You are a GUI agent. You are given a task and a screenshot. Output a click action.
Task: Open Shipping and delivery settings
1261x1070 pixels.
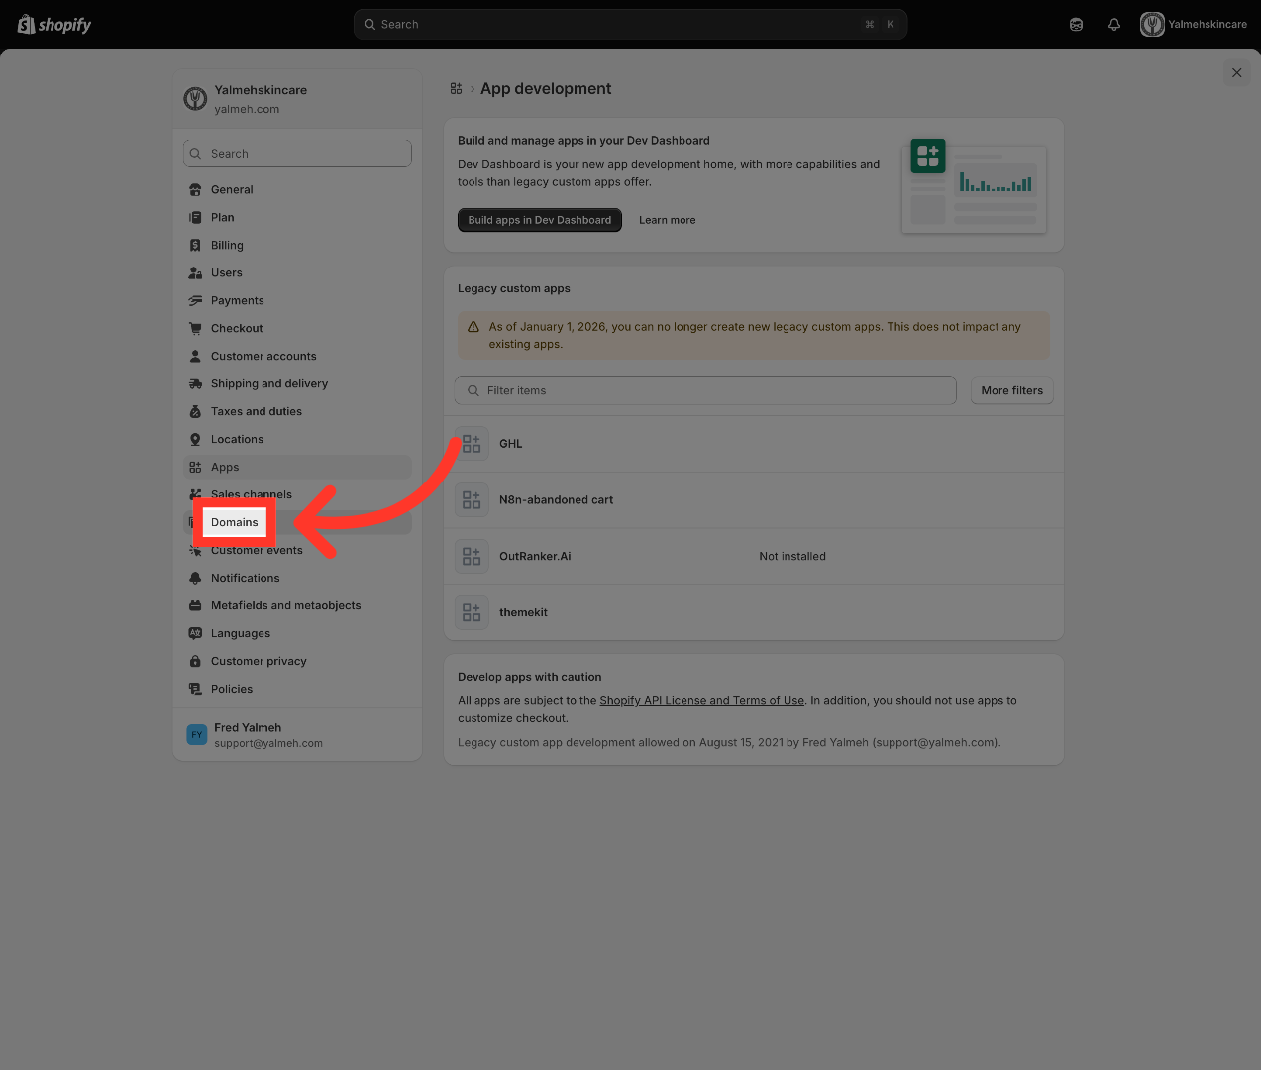[297, 383]
